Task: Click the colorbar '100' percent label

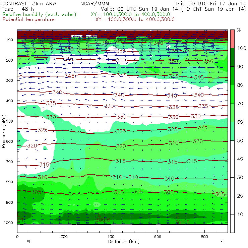Action: point(242,48)
